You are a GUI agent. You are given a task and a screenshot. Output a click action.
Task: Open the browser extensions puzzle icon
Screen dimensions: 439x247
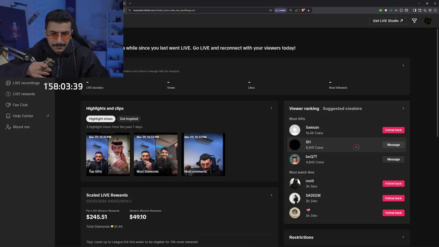pyautogui.click(x=401, y=10)
